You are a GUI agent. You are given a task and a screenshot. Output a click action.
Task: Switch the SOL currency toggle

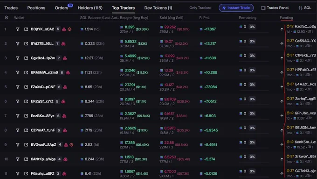[305, 8]
